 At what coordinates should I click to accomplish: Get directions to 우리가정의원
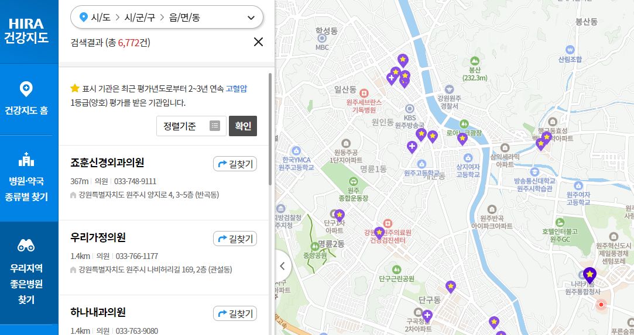pyautogui.click(x=235, y=239)
